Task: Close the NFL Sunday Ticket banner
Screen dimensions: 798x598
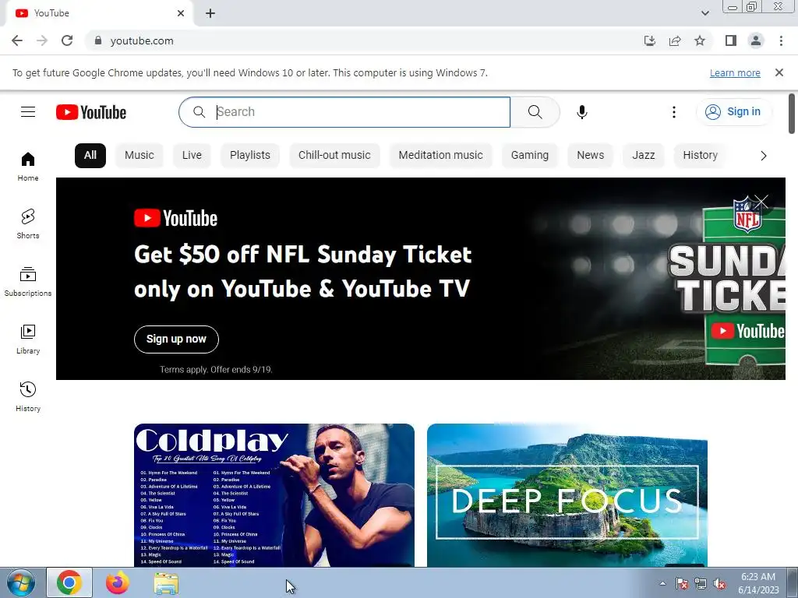Action: (x=761, y=202)
